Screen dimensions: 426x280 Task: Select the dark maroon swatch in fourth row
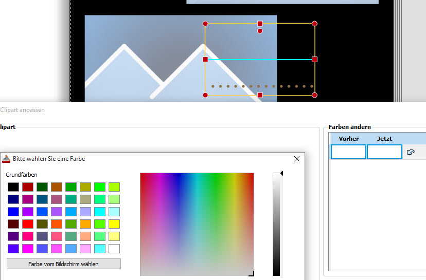pyautogui.click(x=13, y=224)
